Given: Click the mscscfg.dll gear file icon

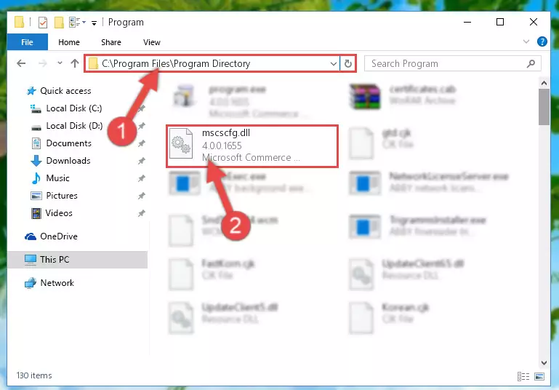Looking at the screenshot, I should tap(181, 143).
